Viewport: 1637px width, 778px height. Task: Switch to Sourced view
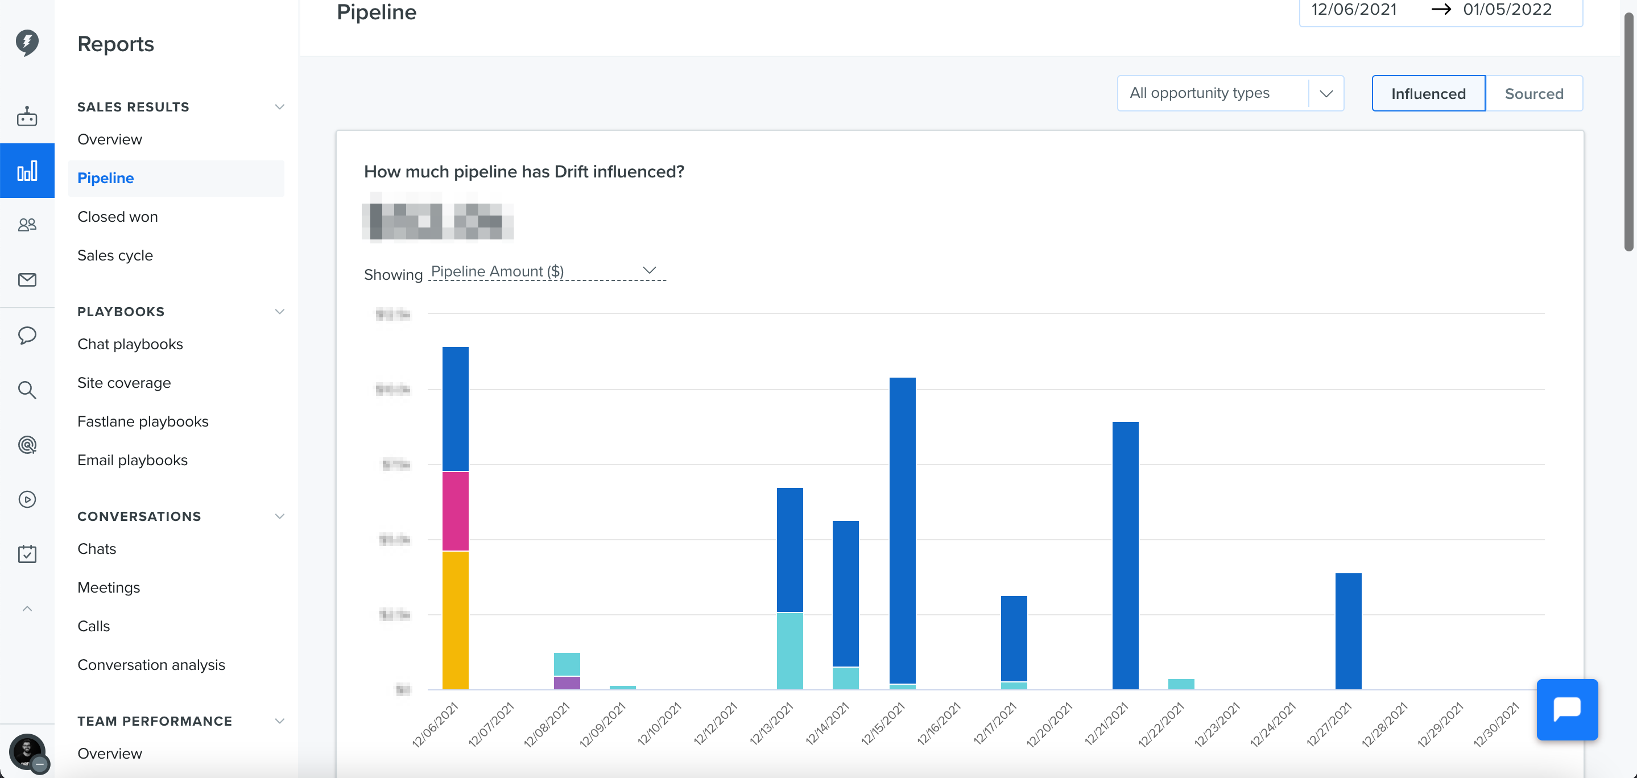(1533, 93)
